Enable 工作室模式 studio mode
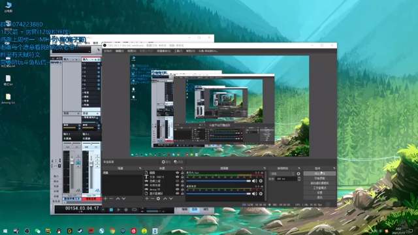This screenshot has height=235, width=418. (319, 188)
